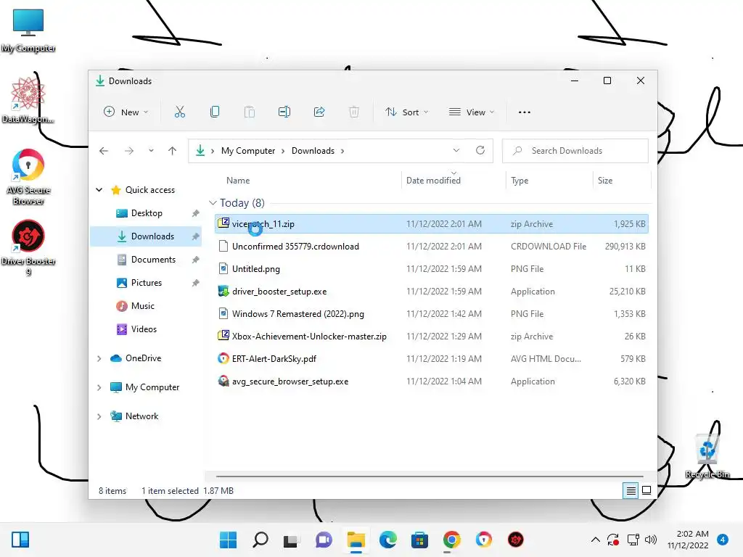
Task: Sort by Type column header
Action: coord(520,181)
